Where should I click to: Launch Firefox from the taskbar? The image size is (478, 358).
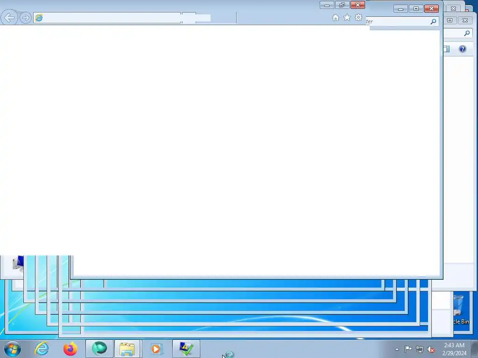(70, 349)
